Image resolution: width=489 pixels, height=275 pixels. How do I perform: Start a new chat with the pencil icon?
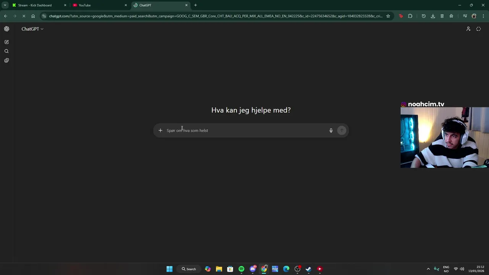point(6,42)
